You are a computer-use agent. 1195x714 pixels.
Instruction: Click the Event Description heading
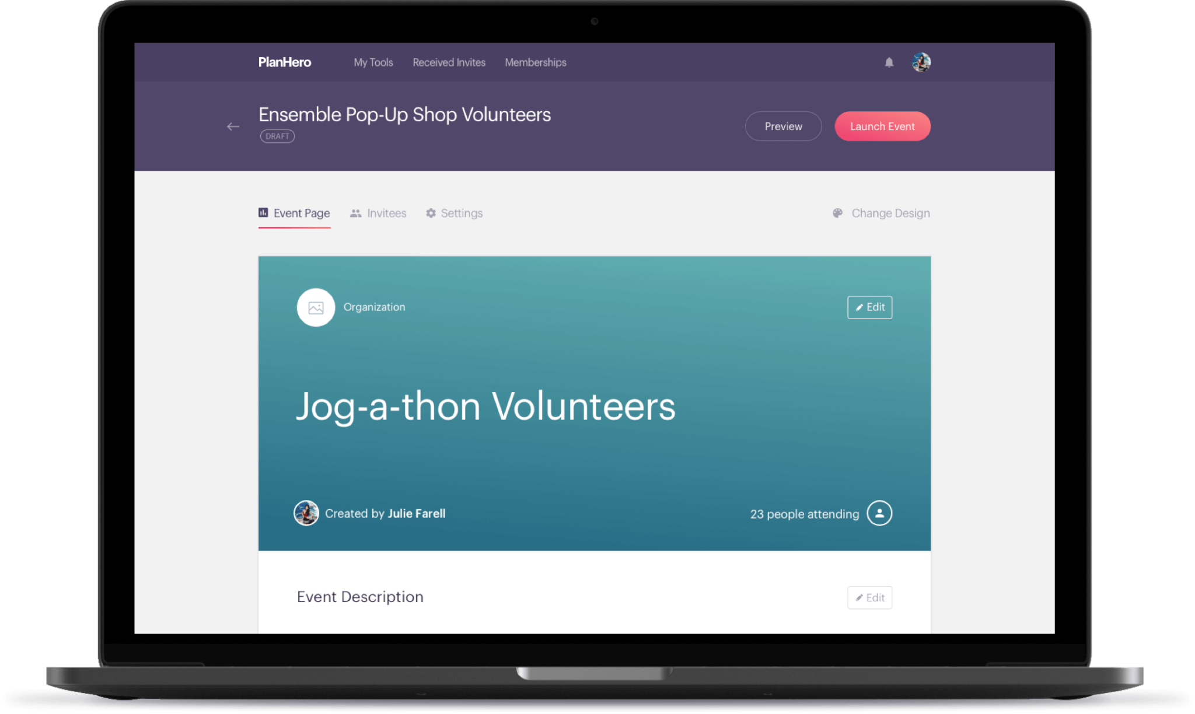[x=360, y=597]
